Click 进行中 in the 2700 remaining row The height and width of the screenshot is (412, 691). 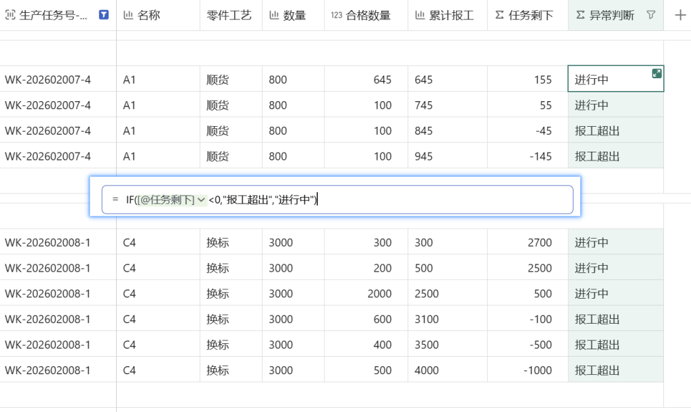click(616, 242)
